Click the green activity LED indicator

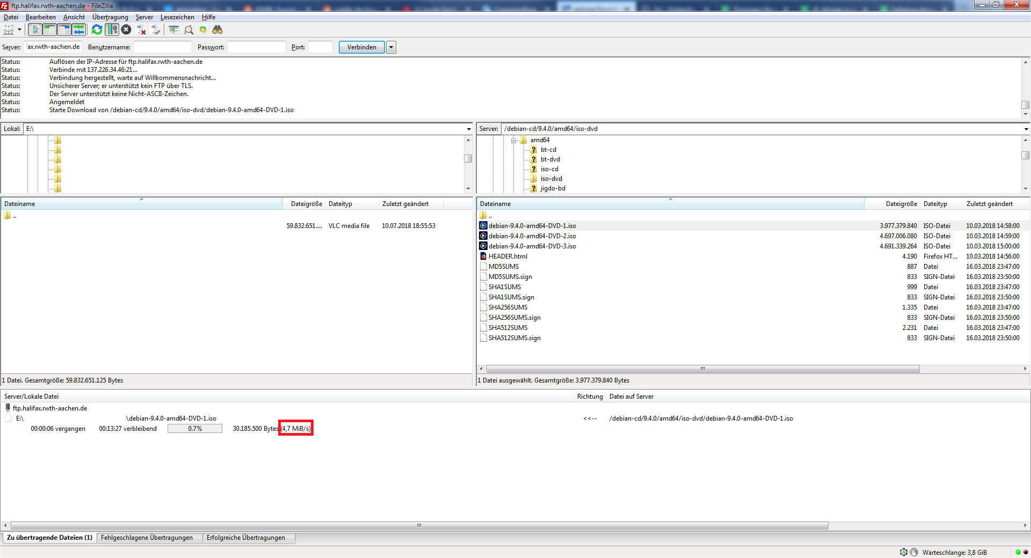coord(1018,552)
